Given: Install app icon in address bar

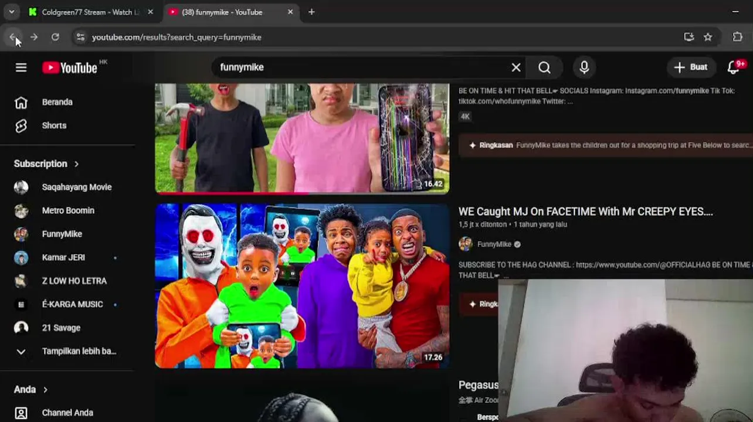Looking at the screenshot, I should [x=689, y=37].
